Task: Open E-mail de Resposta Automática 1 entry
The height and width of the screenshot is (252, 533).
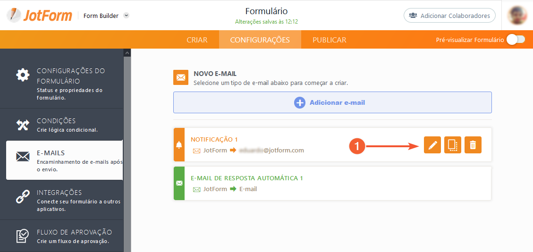Action: tap(332, 184)
